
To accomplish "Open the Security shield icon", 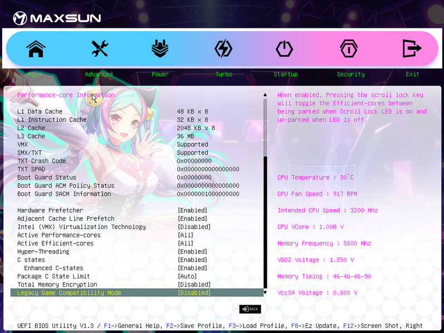I will click(x=348, y=49).
